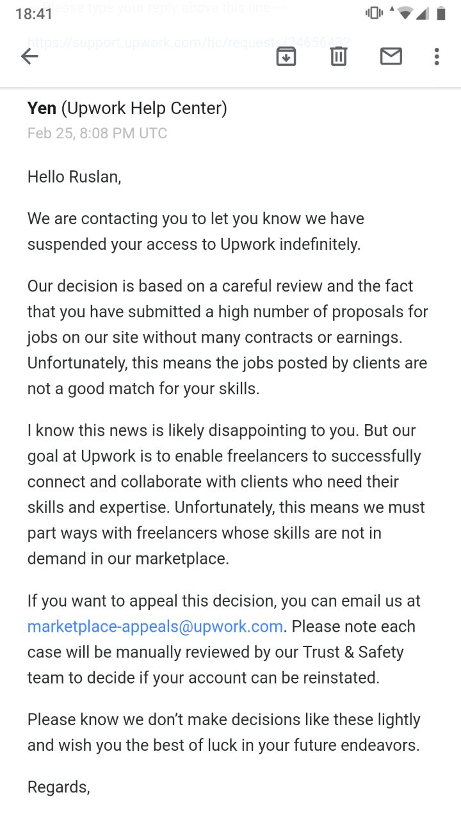Tap the cellular signal icon
The image size is (461, 820).
423,13
